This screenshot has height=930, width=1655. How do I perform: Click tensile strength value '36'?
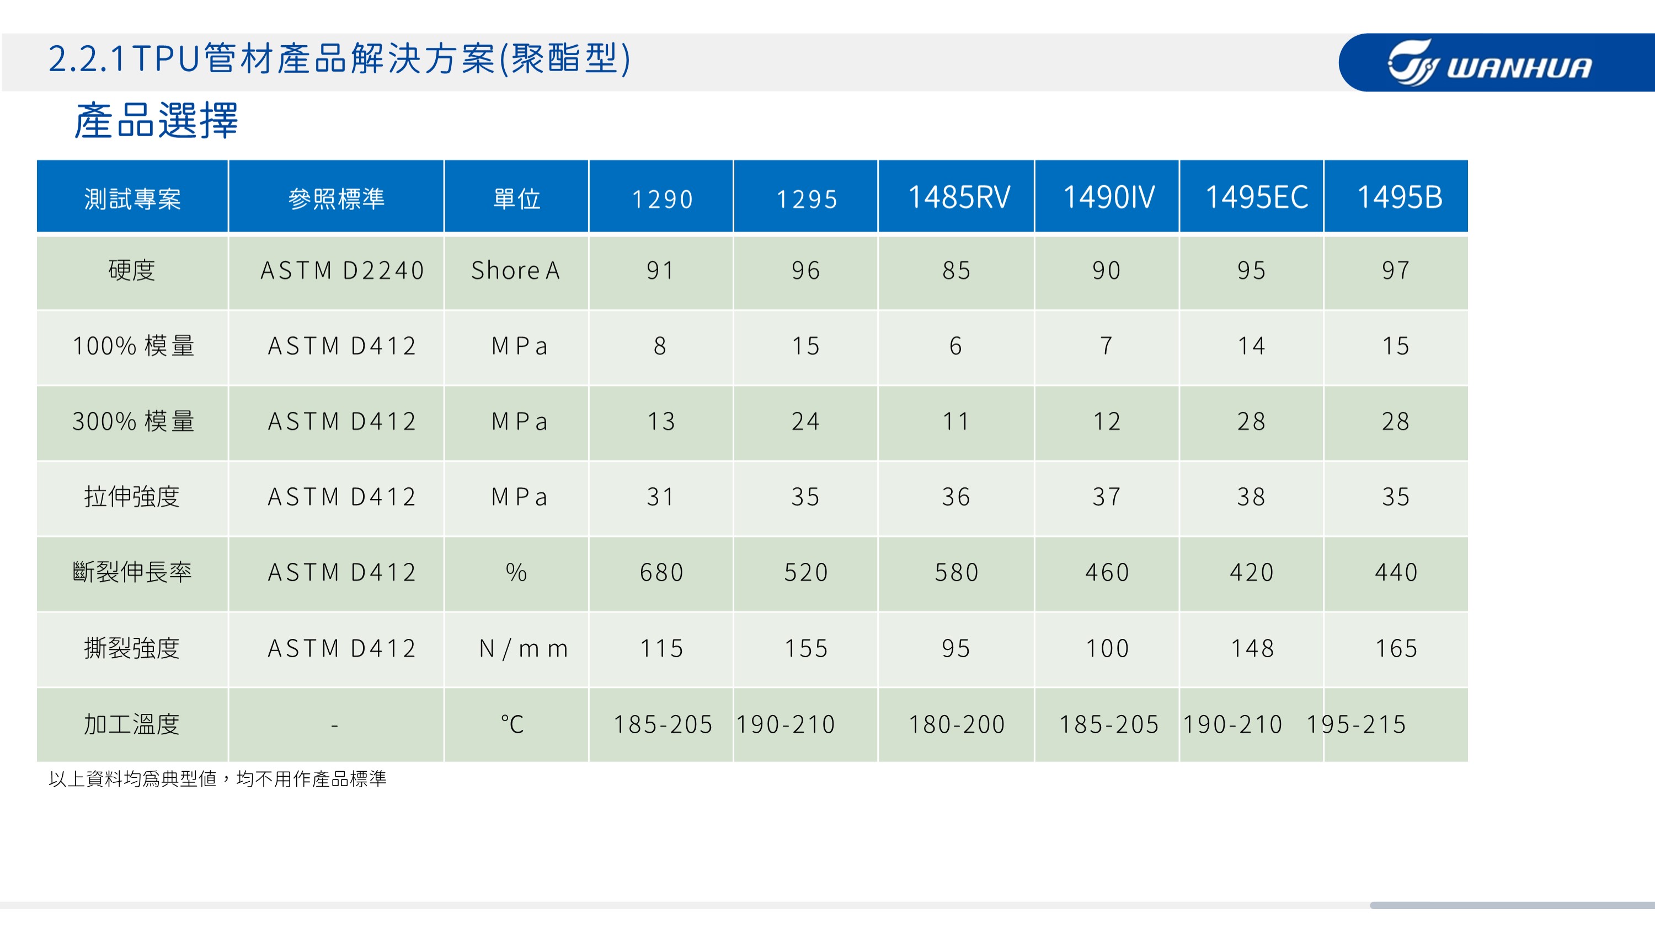[956, 497]
